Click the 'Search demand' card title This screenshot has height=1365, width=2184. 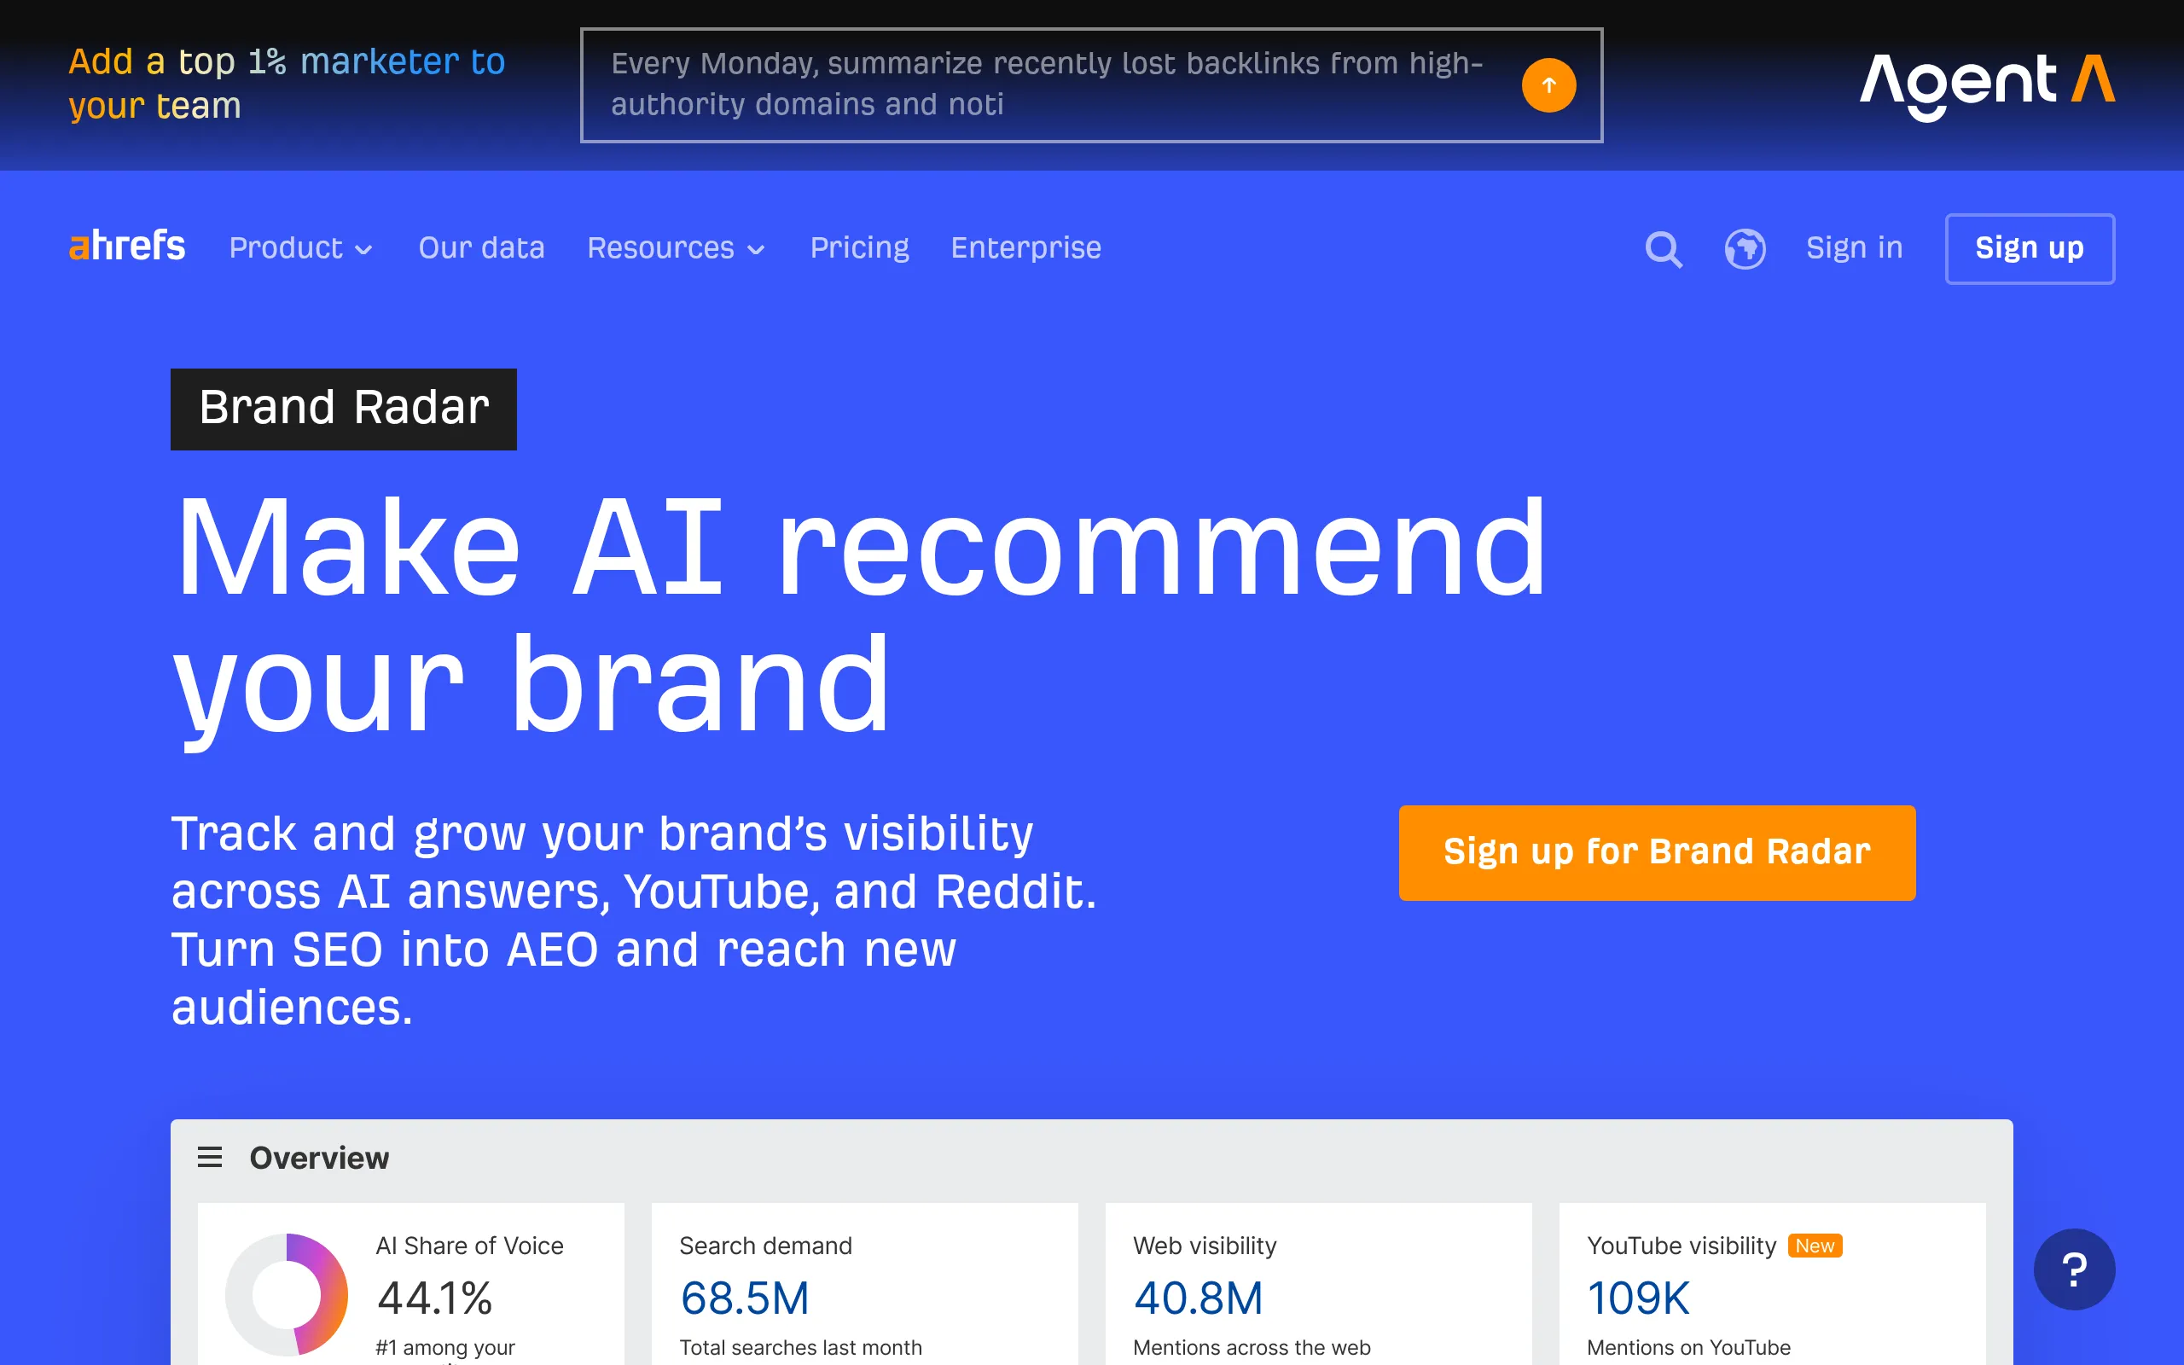(765, 1246)
